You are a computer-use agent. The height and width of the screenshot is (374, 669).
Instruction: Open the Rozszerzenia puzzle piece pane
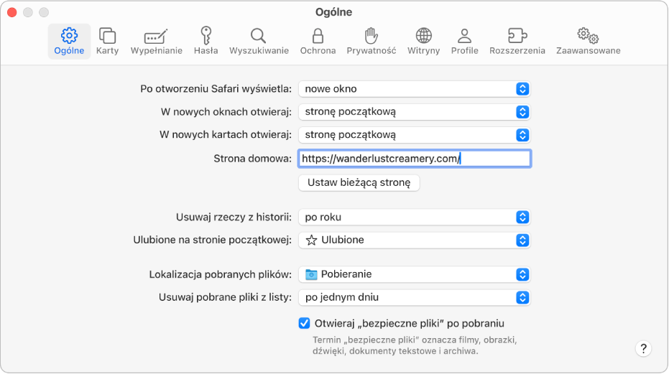point(517,41)
